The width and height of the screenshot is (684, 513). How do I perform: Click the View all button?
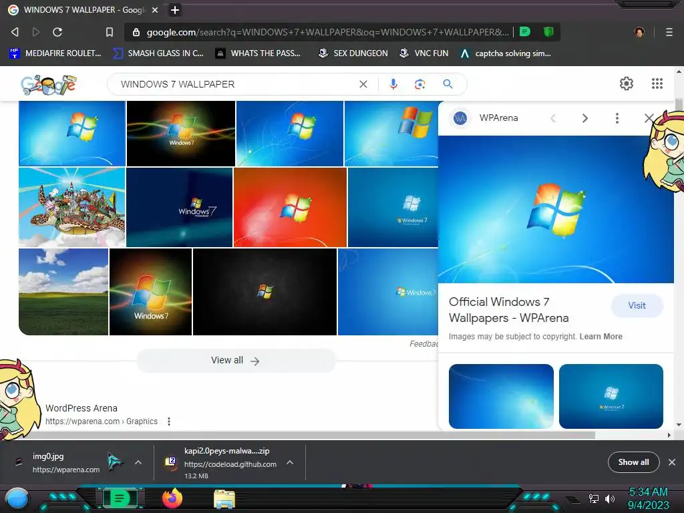pyautogui.click(x=236, y=360)
